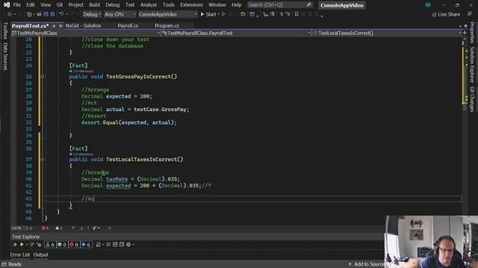Open the Start button dropdown arrow
The image size is (478, 268).
click(219, 14)
